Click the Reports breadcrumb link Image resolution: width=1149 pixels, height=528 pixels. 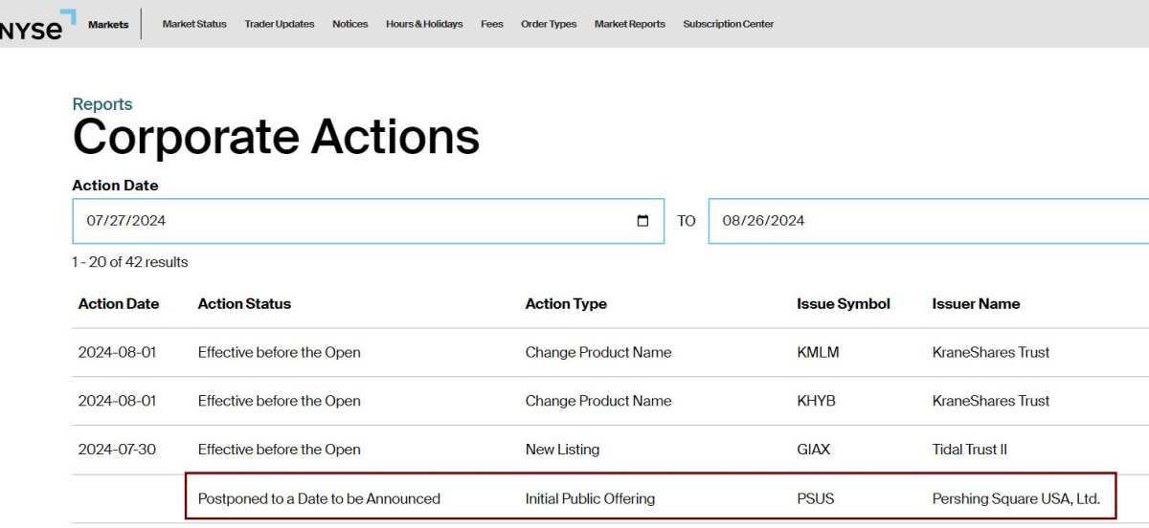pos(102,104)
